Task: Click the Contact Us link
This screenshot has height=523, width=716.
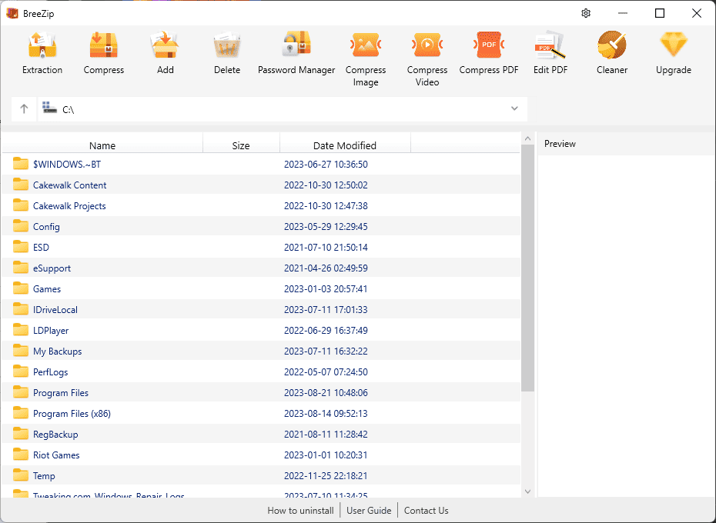Action: (426, 511)
